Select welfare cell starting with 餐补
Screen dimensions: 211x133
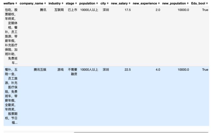coord(11,96)
